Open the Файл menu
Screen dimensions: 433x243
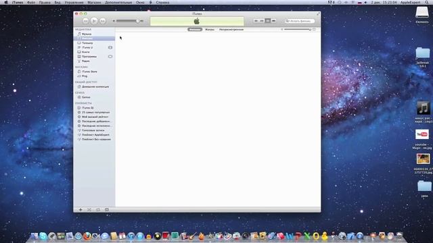coord(31,3)
